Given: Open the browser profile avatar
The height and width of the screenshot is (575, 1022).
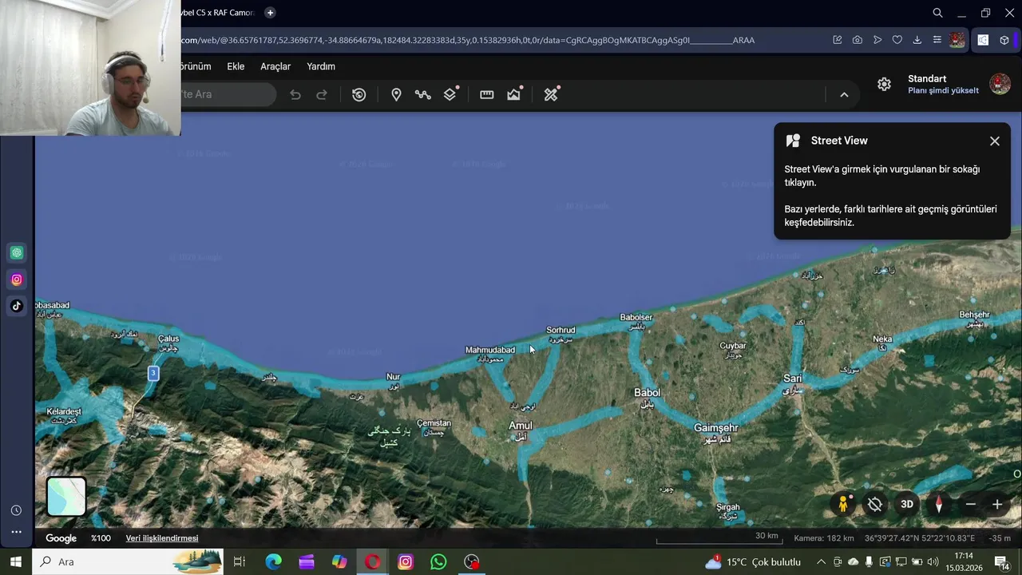Looking at the screenshot, I should pyautogui.click(x=957, y=40).
